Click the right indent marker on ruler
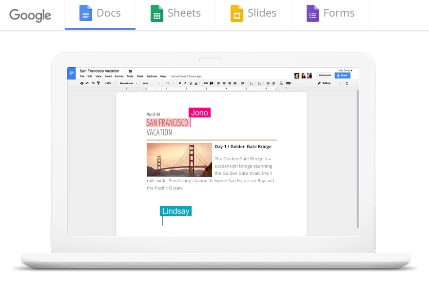429x285 pixels. pyautogui.click(x=276, y=89)
